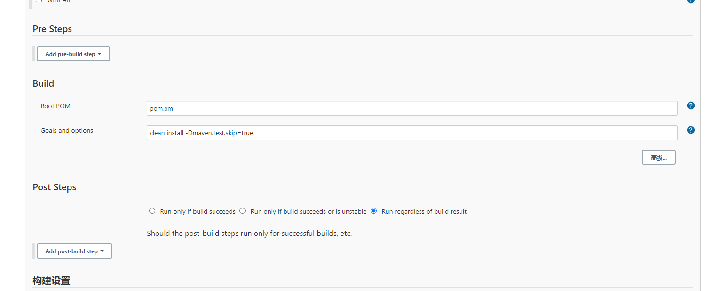Open help for Goals and options
Image resolution: width=721 pixels, height=291 pixels.
(690, 130)
